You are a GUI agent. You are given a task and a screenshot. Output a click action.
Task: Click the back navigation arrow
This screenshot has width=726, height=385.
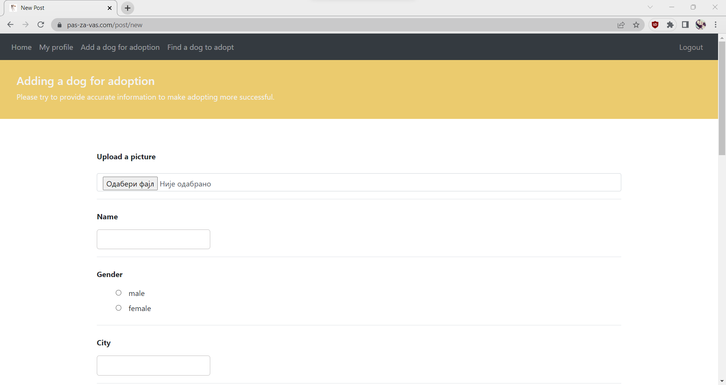10,25
